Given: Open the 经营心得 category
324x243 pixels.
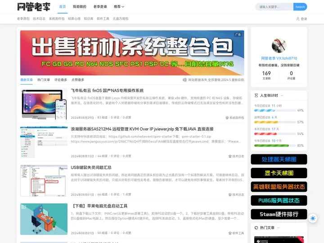Looking at the screenshot, I should coord(74,18).
